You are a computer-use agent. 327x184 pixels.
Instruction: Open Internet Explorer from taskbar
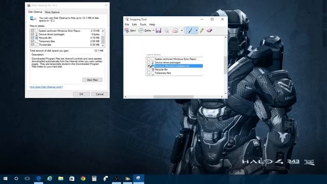[50, 178]
